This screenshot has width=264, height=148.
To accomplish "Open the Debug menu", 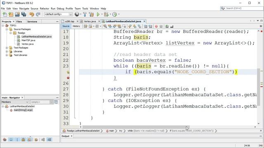I will [61, 9].
